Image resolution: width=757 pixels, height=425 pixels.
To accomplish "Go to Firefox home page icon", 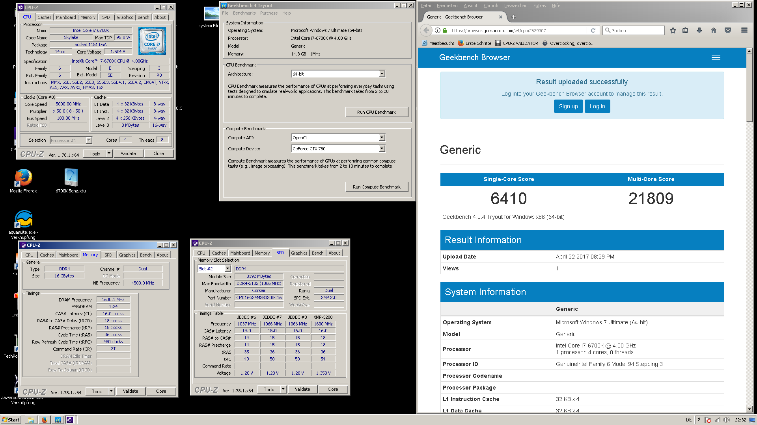I will (x=714, y=30).
